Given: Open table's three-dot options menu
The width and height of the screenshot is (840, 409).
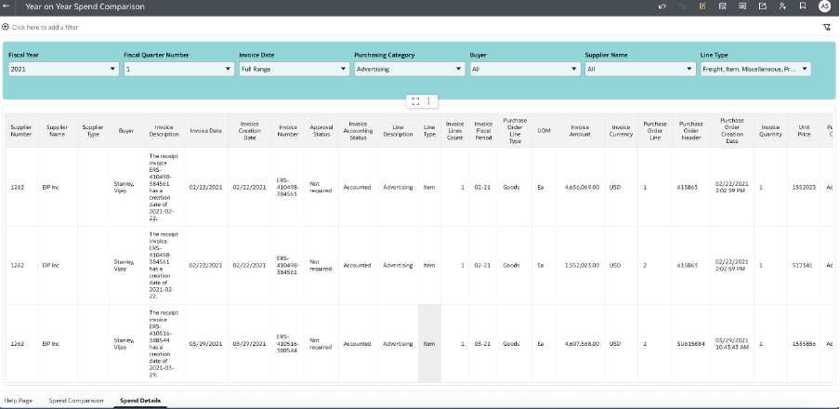Looking at the screenshot, I should point(428,101).
